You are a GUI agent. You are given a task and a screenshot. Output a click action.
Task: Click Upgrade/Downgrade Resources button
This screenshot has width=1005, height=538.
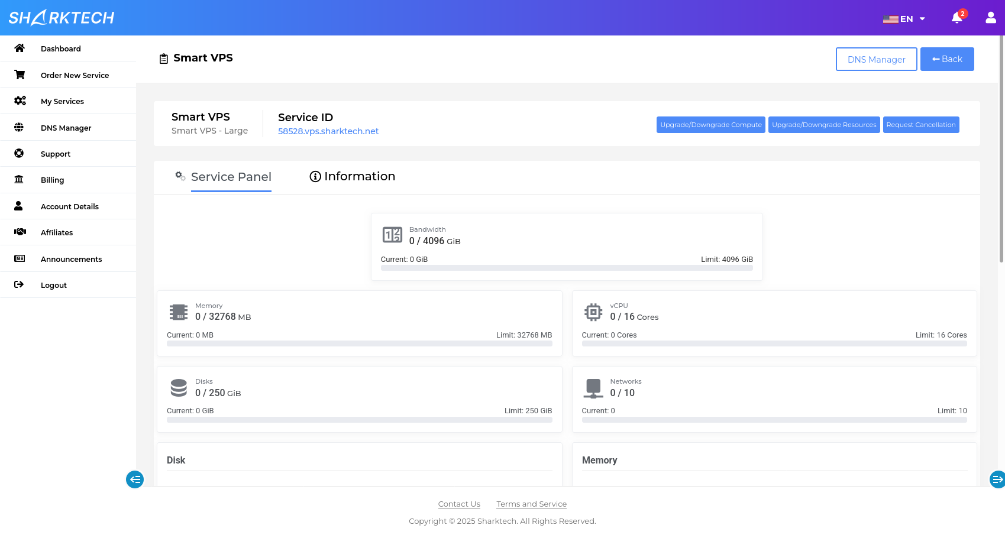824,125
